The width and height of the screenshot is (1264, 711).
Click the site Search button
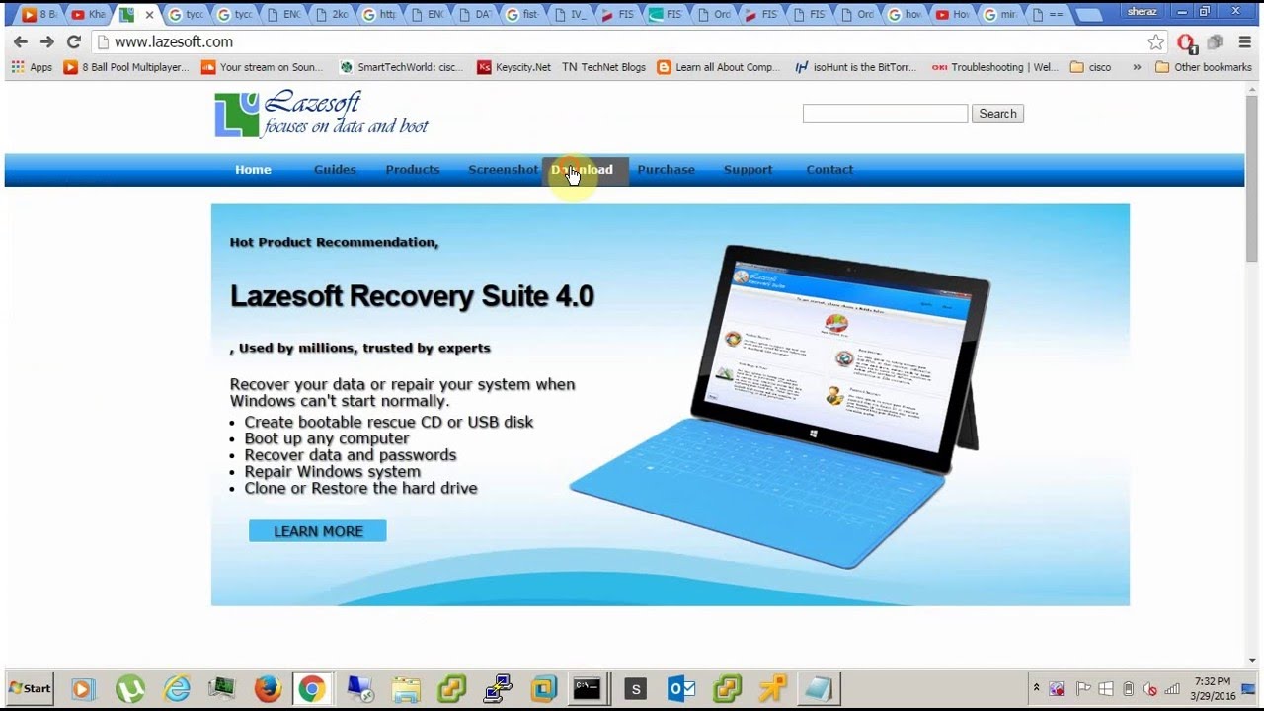[997, 114]
